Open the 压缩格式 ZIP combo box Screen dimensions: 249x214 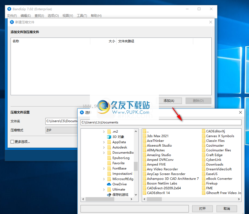[x=61, y=130]
